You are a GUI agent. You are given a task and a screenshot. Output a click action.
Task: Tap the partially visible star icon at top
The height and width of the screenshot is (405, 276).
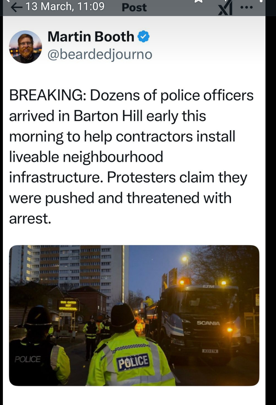pyautogui.click(x=199, y=1)
